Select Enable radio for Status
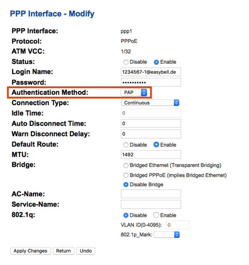The height and width of the screenshot is (265, 249). (x=157, y=62)
